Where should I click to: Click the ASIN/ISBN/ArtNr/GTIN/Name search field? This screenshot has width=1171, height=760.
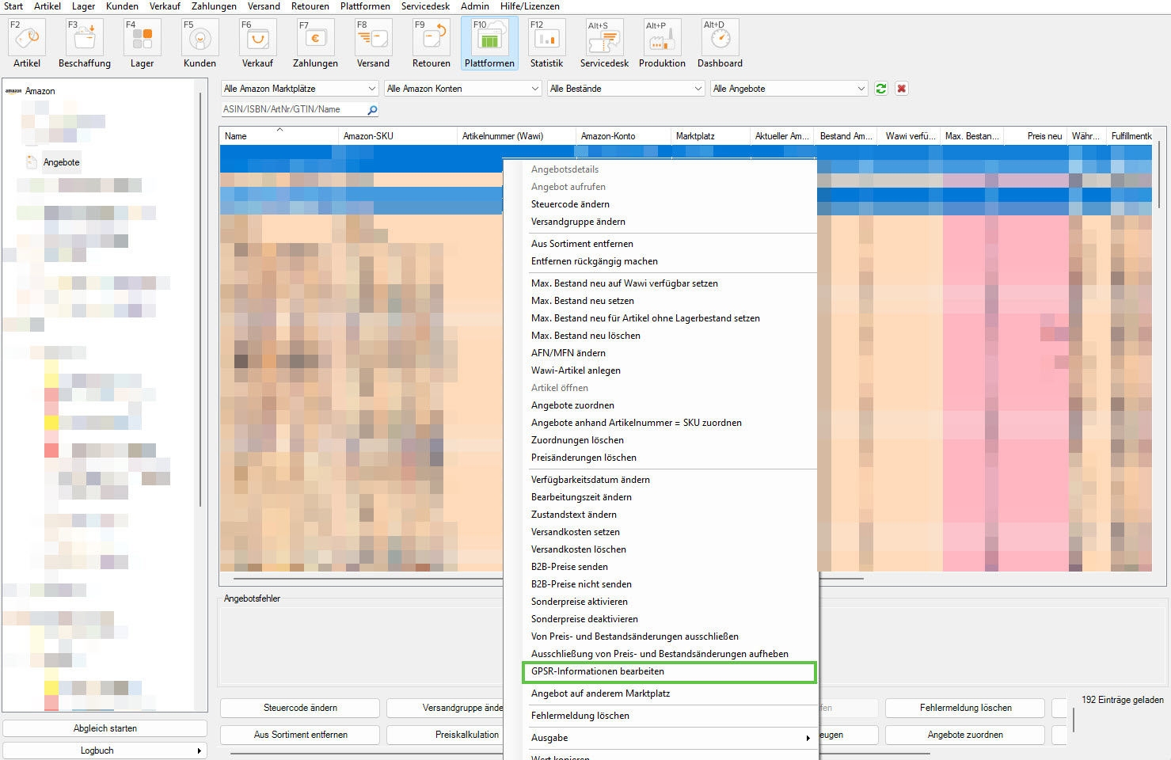click(293, 110)
